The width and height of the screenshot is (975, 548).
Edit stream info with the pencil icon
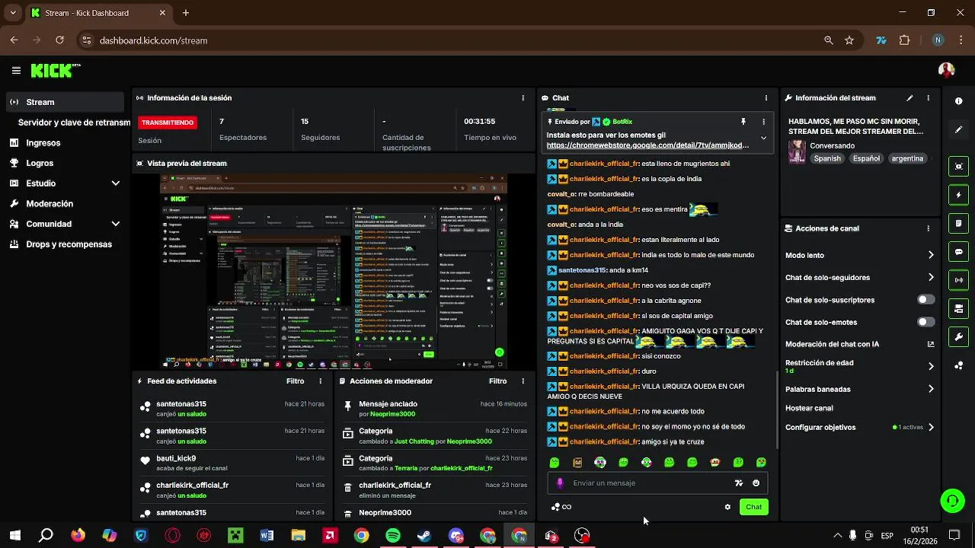point(909,98)
